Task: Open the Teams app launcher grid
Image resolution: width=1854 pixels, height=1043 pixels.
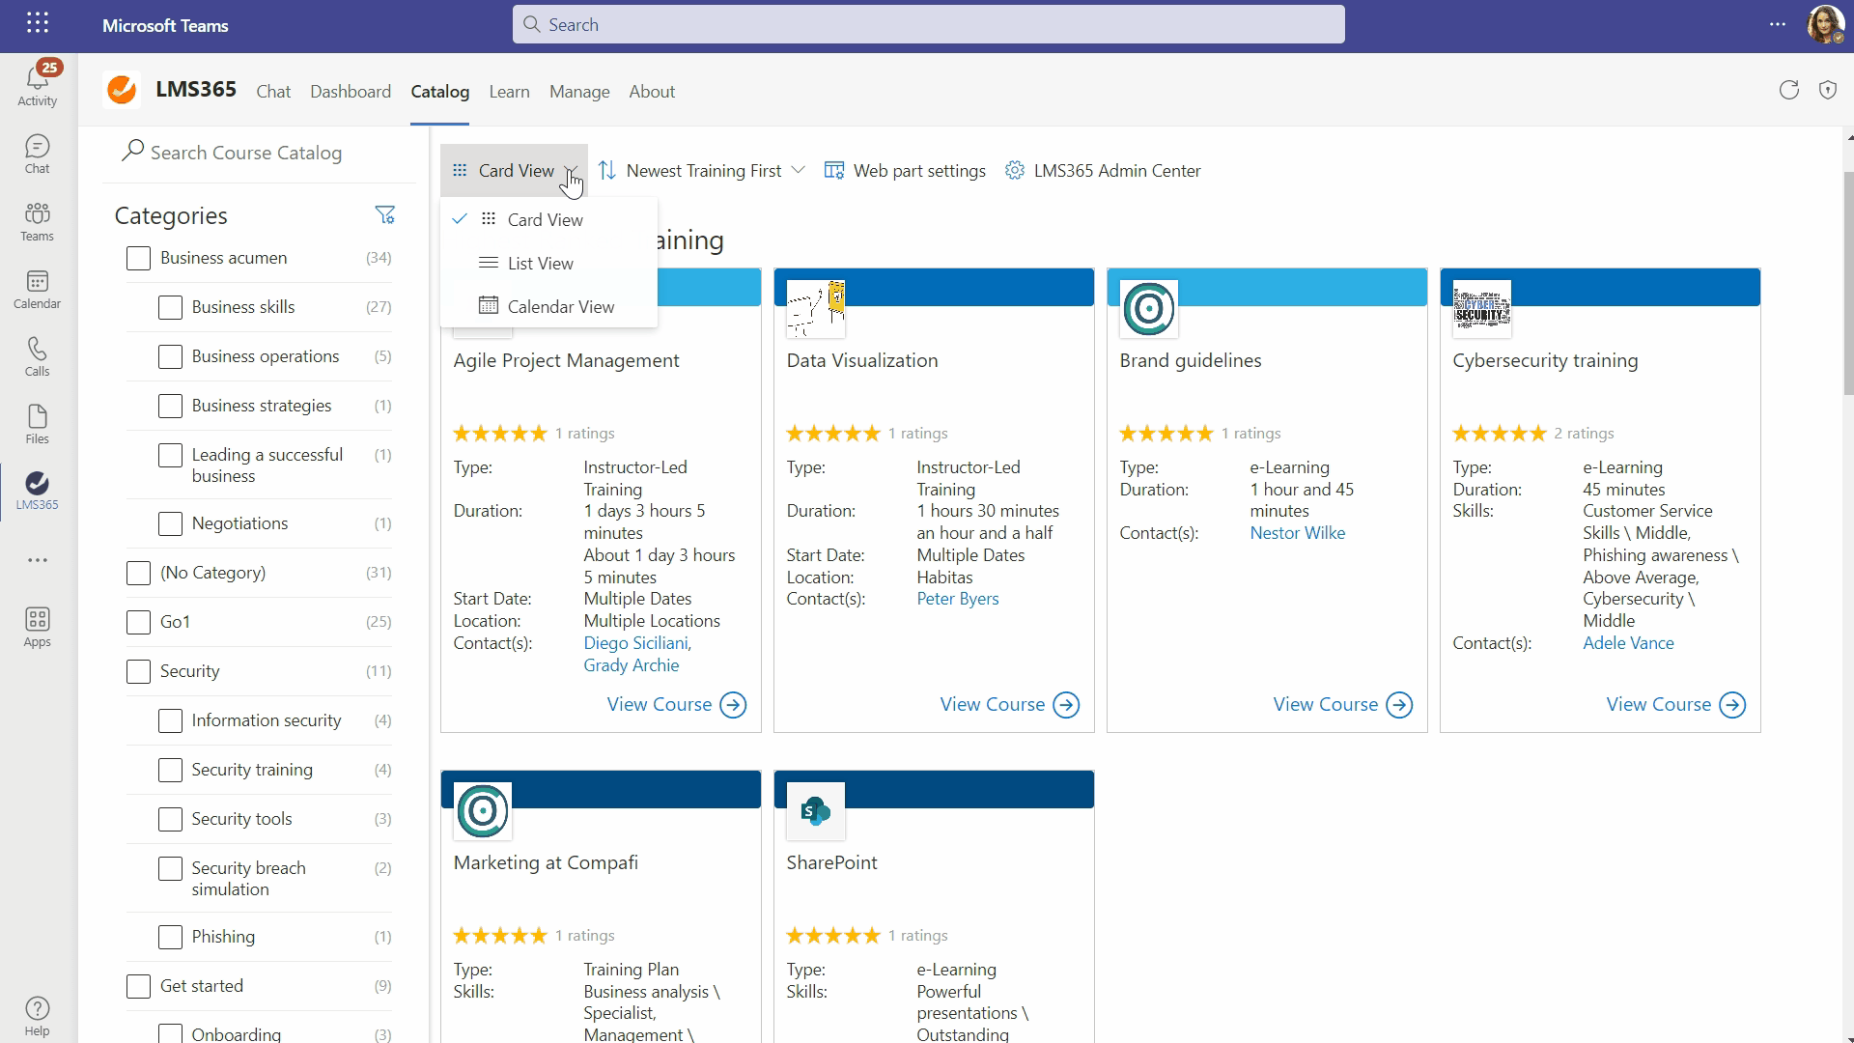Action: 38,23
